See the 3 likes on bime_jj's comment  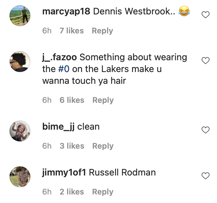pos(72,146)
